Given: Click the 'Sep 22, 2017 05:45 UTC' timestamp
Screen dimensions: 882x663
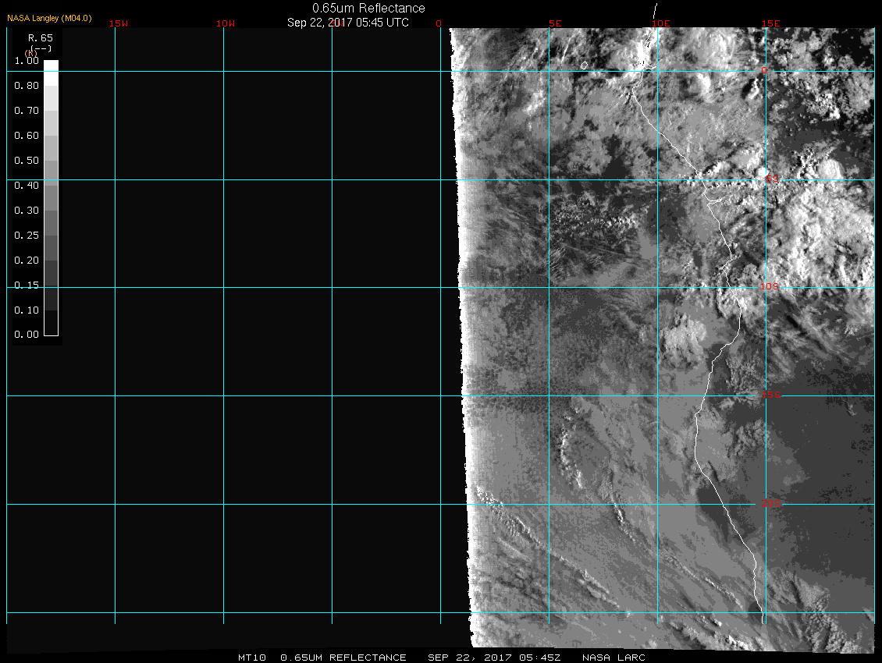Looking at the screenshot, I should (x=347, y=23).
